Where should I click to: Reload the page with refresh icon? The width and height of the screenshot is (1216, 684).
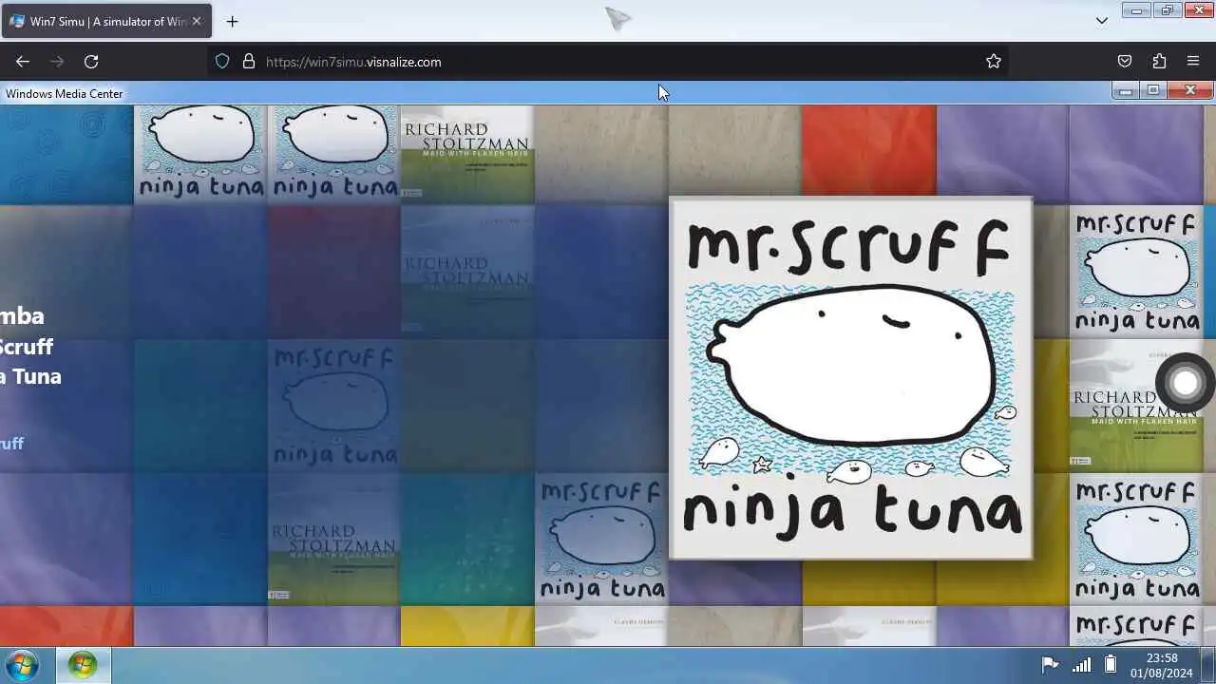pyautogui.click(x=91, y=62)
